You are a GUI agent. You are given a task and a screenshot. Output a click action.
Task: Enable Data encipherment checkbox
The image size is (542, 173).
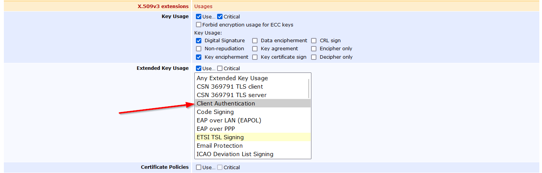coord(255,41)
